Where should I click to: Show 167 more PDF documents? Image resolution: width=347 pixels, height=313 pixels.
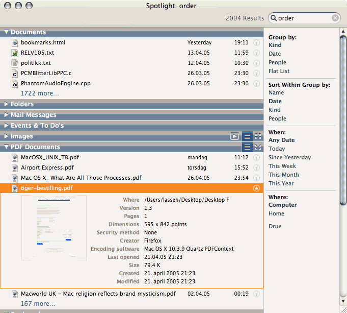(x=38, y=304)
